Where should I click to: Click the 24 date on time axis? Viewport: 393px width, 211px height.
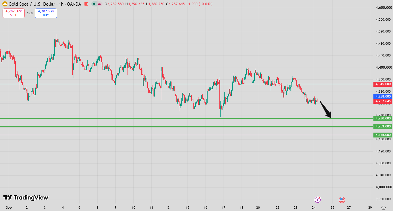[x=313, y=207]
